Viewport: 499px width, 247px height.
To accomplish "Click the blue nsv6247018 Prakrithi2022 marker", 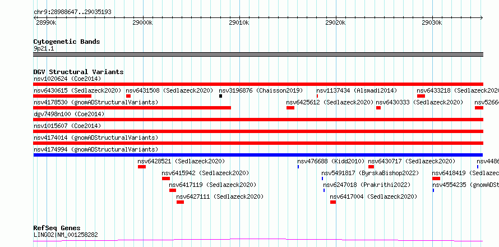I will [x=324, y=190].
